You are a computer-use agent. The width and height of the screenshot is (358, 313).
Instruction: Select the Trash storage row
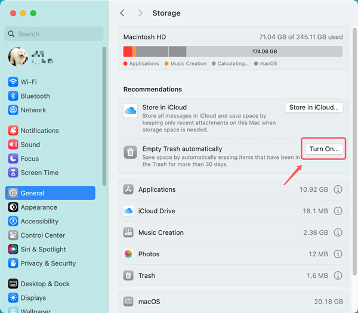233,275
